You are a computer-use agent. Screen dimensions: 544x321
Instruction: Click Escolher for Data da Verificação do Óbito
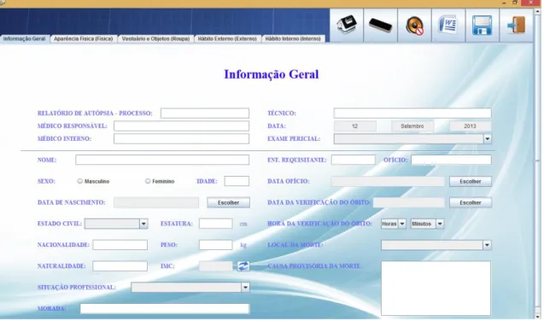pos(471,202)
